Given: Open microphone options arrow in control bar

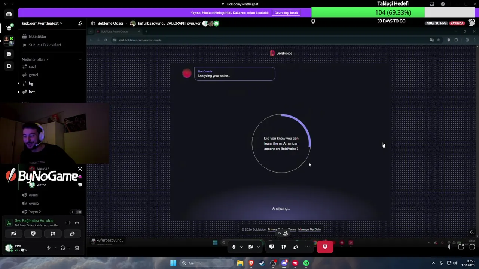Looking at the screenshot, I should pos(241,247).
